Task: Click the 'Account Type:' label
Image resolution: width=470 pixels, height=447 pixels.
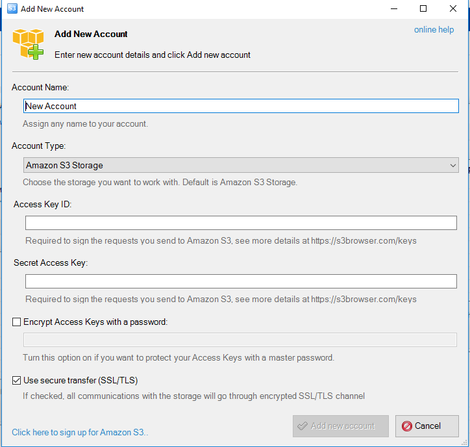Action: coord(39,146)
